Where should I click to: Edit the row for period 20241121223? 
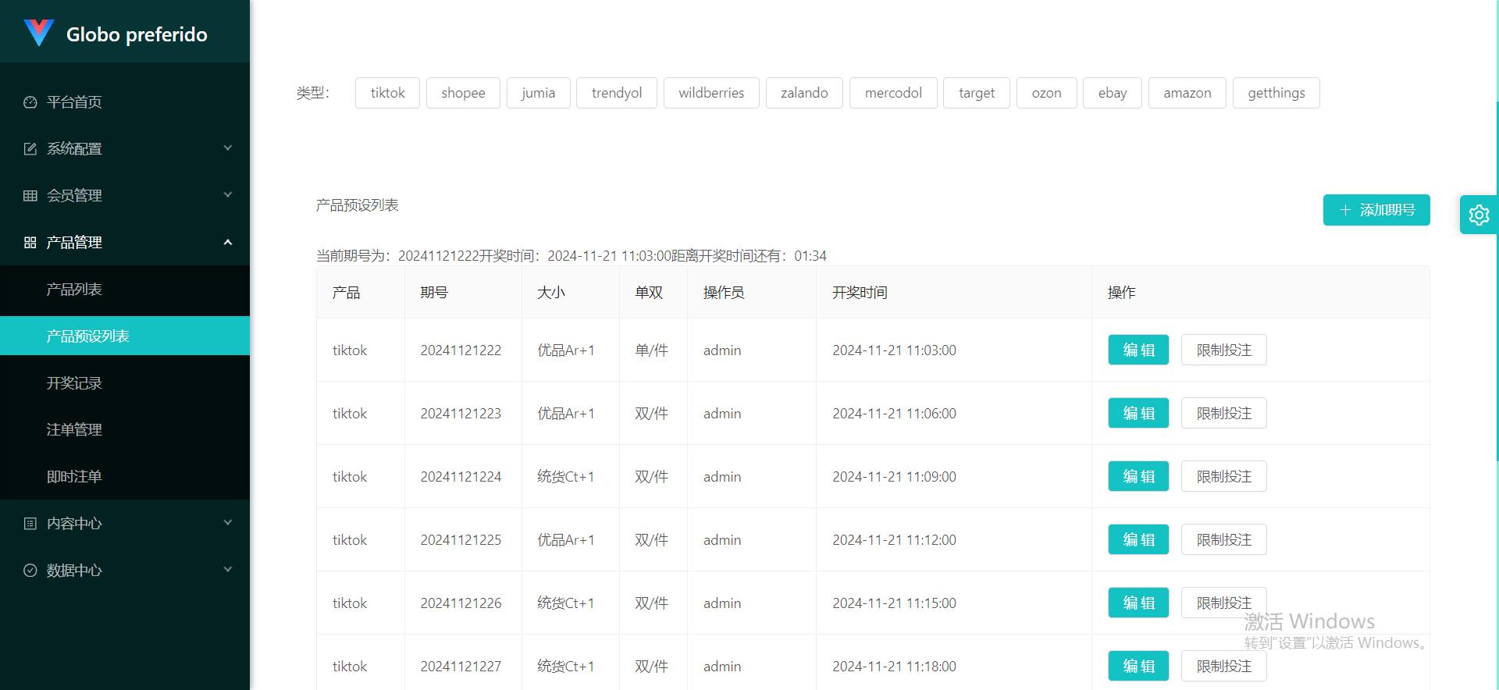1138,413
